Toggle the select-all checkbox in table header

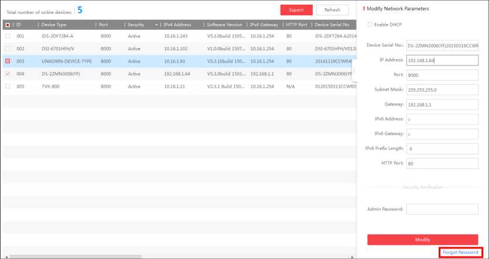coord(8,25)
